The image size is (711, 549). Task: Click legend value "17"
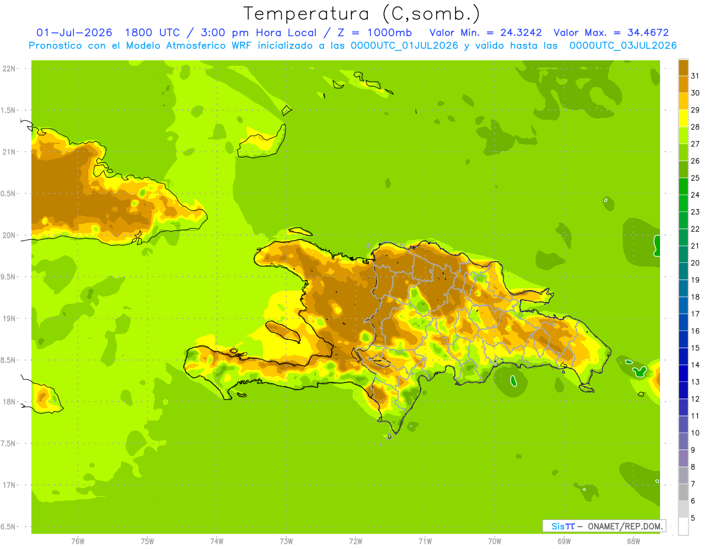[696, 314]
